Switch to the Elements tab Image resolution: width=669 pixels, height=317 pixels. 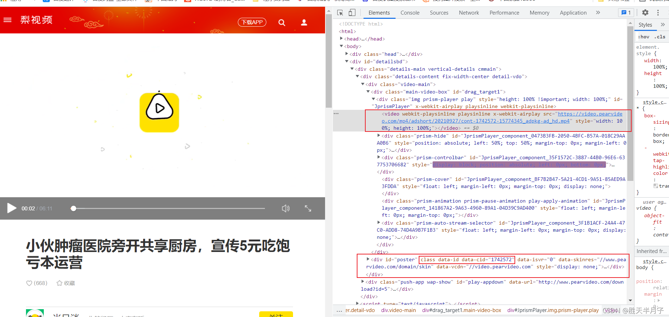tap(379, 13)
